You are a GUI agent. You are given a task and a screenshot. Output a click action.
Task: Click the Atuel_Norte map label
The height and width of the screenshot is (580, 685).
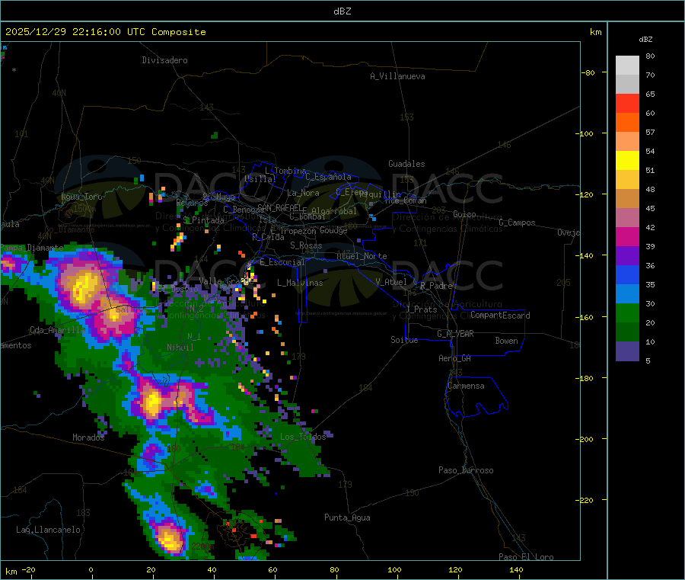coord(362,256)
